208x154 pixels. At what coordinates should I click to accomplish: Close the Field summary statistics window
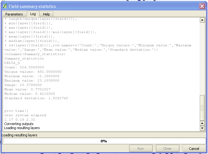click(x=202, y=6)
